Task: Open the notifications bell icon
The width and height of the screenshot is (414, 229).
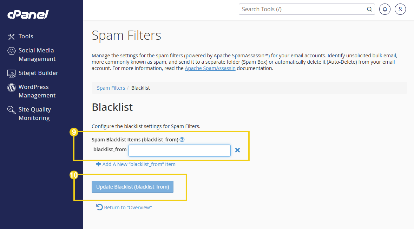Action: tap(385, 9)
